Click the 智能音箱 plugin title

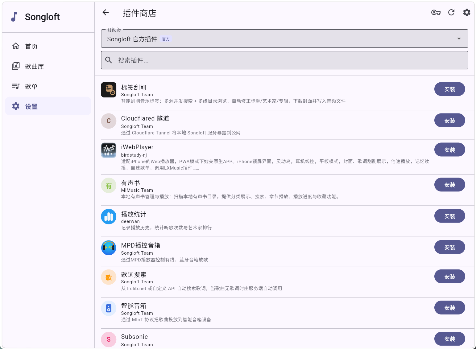point(134,306)
